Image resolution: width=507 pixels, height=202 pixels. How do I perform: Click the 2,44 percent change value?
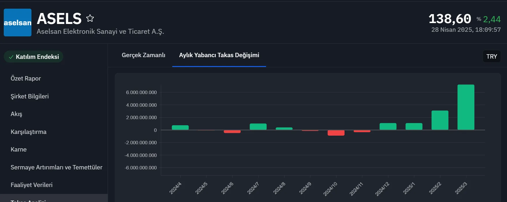pyautogui.click(x=492, y=19)
